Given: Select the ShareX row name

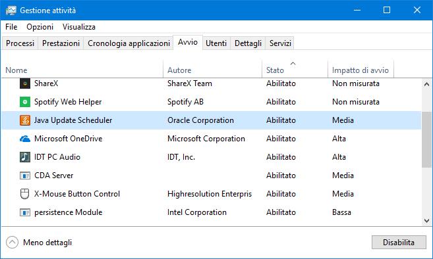Looking at the screenshot, I should [46, 83].
